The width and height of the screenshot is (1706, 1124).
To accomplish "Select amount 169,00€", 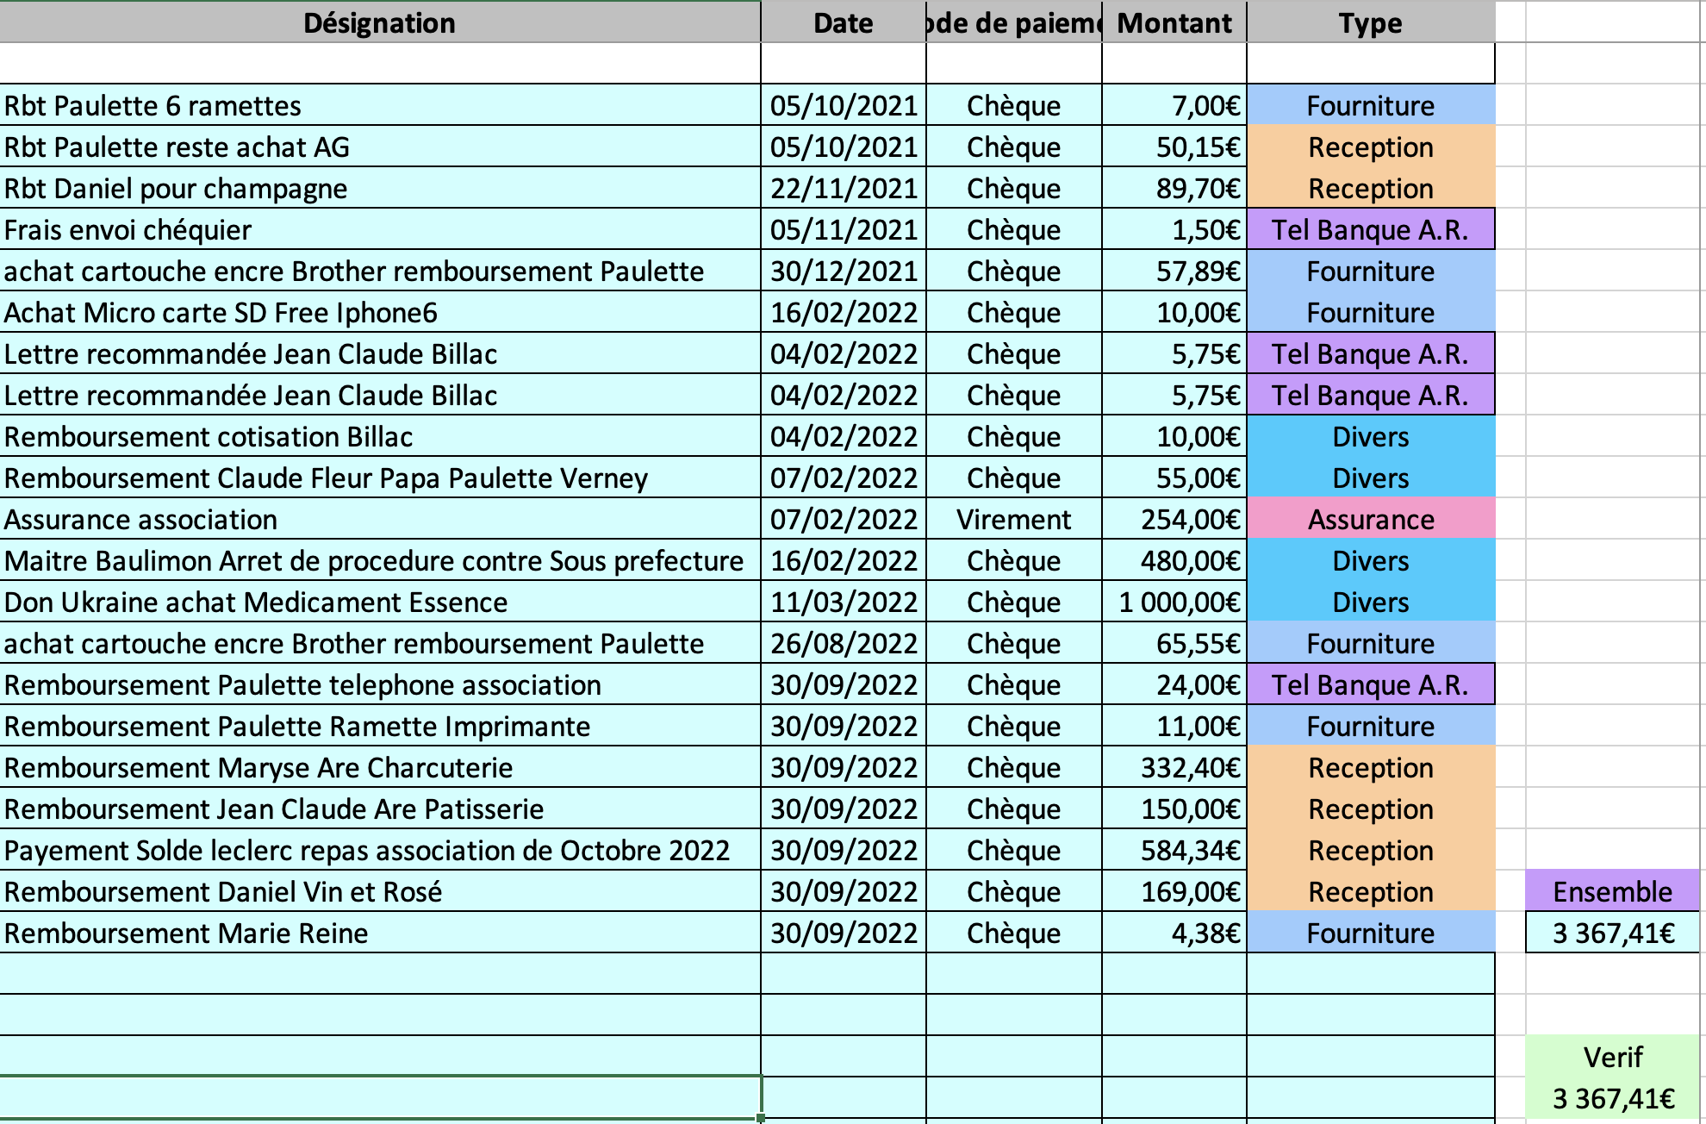I will [1174, 891].
